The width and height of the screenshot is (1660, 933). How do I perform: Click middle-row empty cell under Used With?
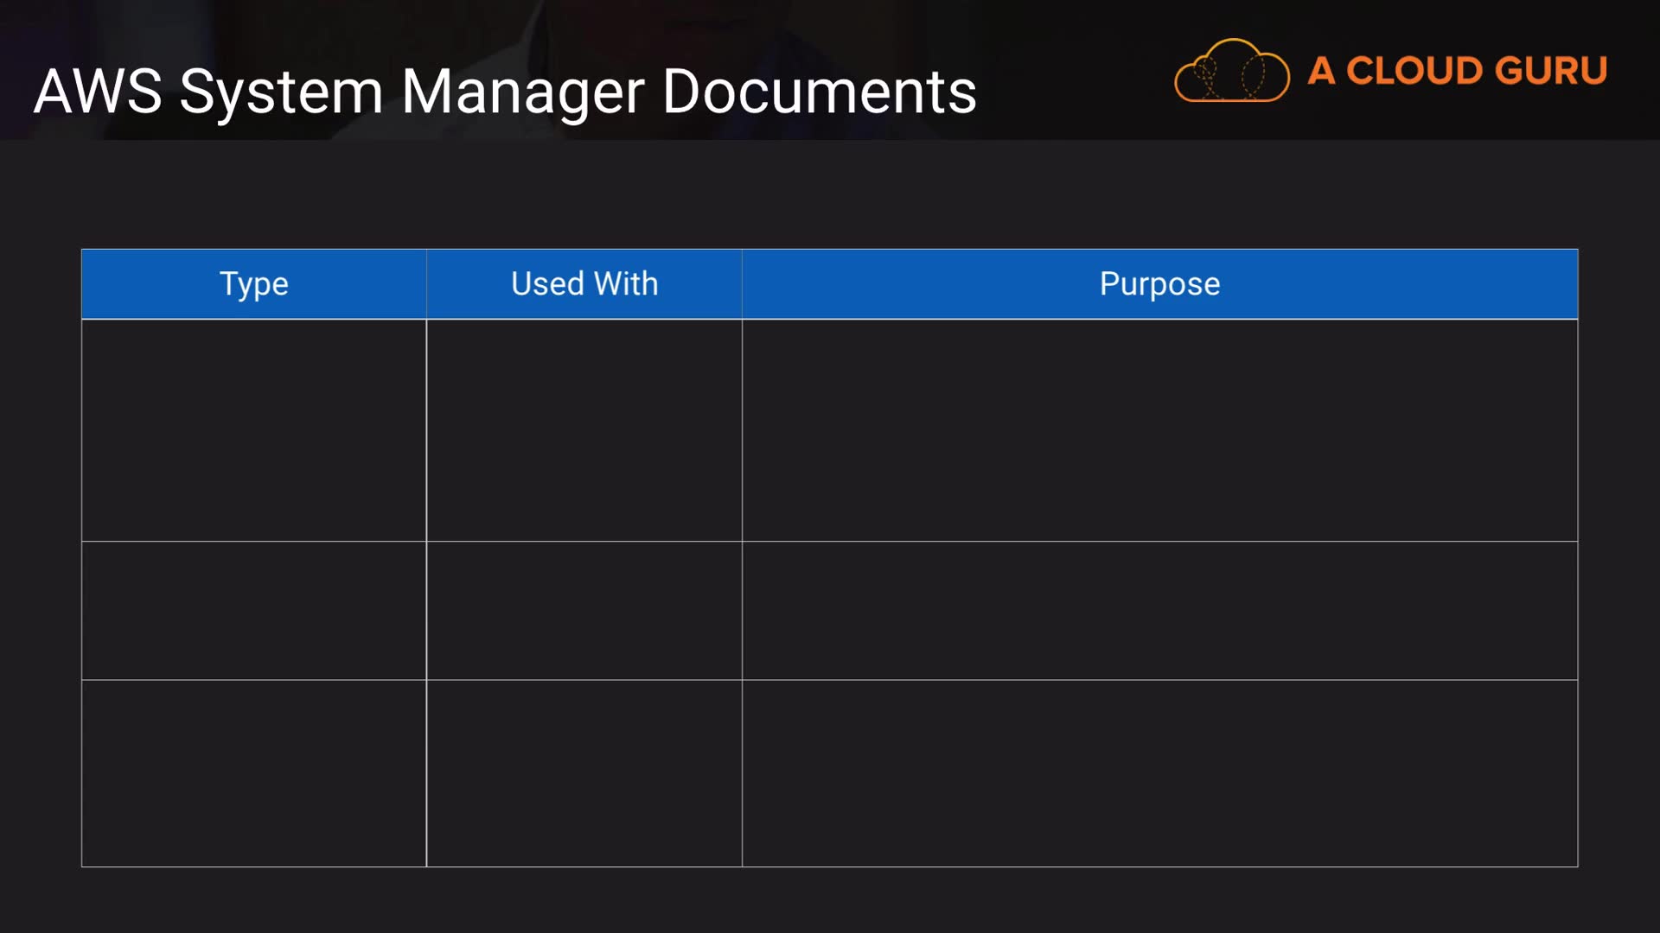[584, 611]
